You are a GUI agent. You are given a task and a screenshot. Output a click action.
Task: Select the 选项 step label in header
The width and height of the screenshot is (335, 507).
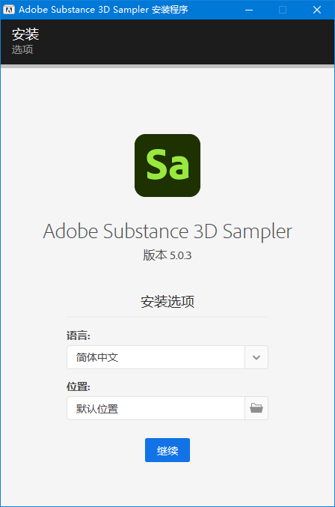(x=22, y=49)
